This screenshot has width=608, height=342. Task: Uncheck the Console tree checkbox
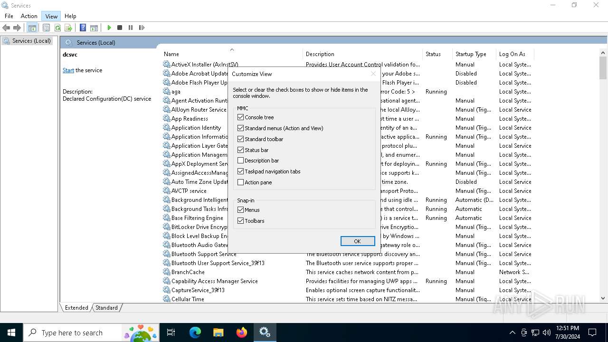click(x=240, y=117)
